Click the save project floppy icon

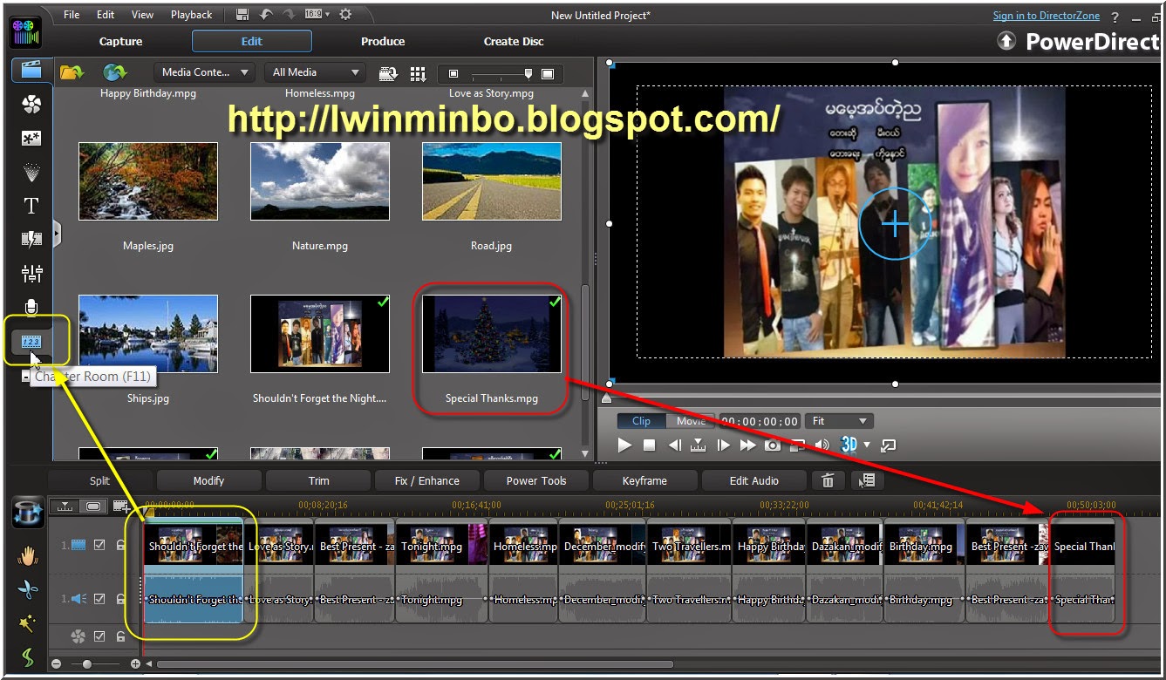(242, 14)
